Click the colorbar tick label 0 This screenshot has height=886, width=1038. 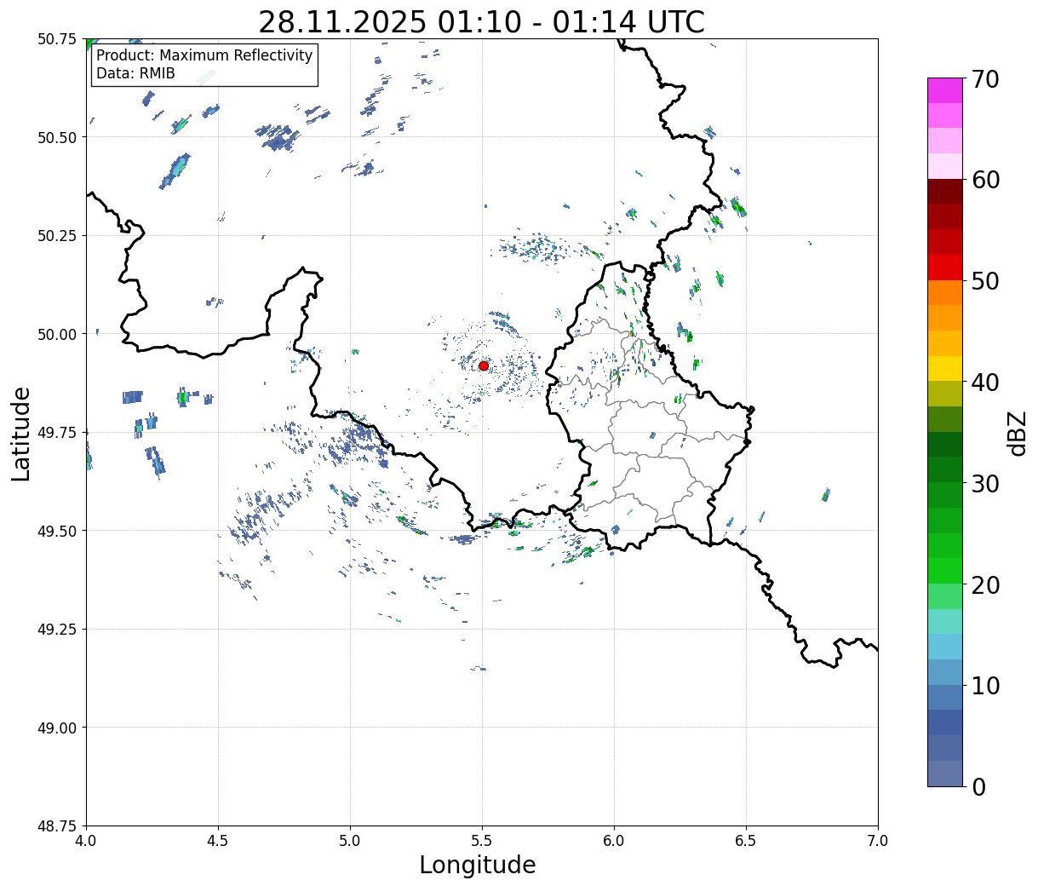click(x=978, y=787)
